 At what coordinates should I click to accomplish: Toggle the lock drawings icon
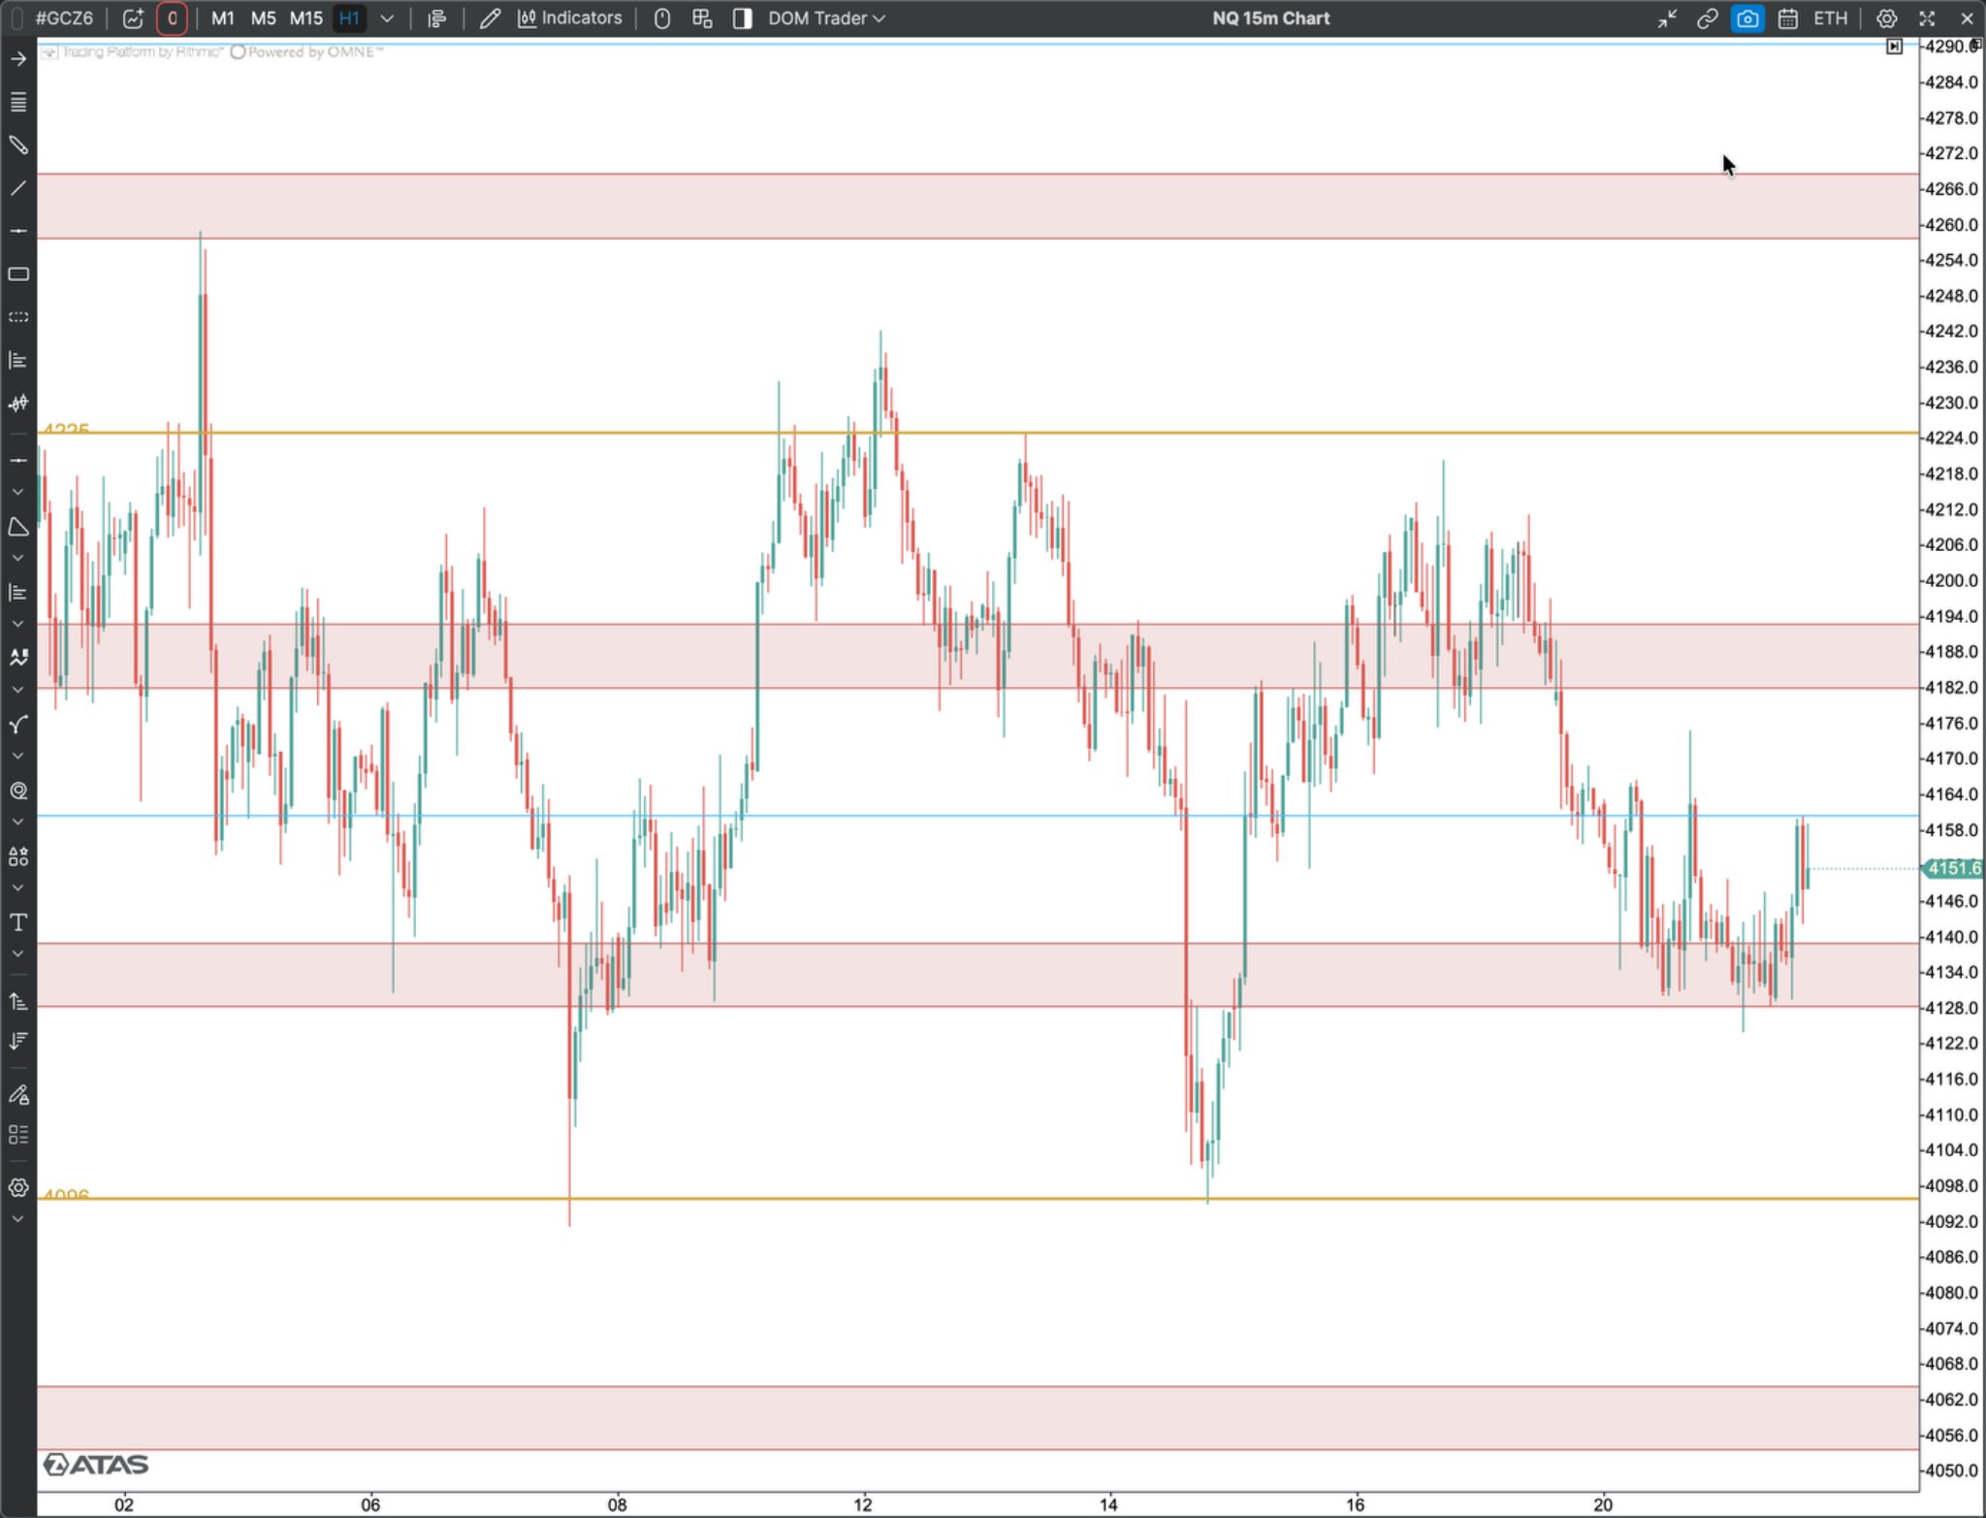click(18, 1095)
